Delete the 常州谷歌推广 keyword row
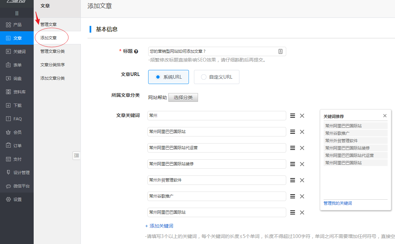The image size is (395, 244). 302,196
